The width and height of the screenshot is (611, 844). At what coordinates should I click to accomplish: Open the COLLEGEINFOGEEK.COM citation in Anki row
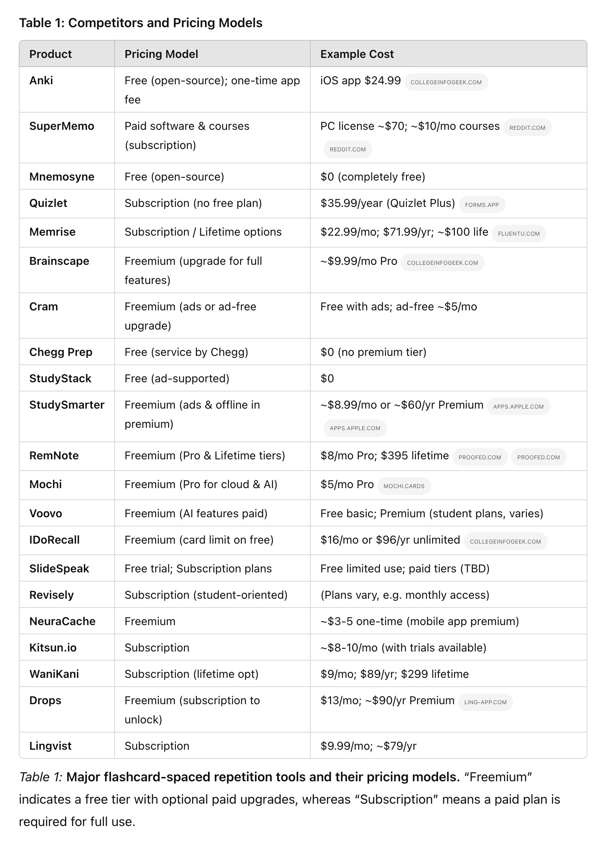[446, 82]
